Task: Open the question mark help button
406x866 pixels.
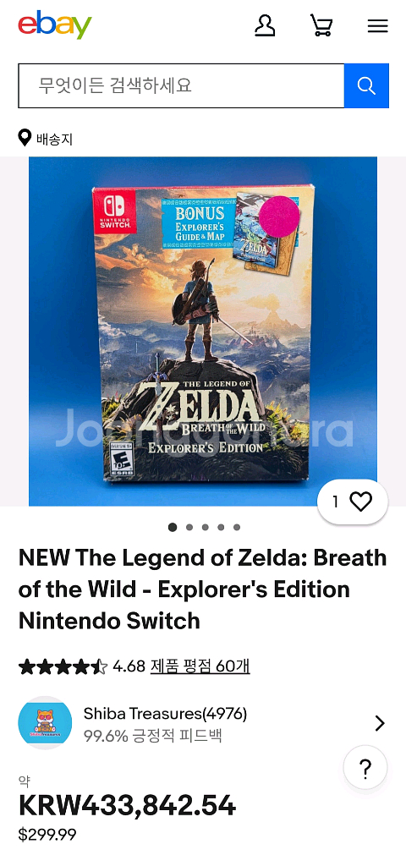Action: click(x=365, y=768)
